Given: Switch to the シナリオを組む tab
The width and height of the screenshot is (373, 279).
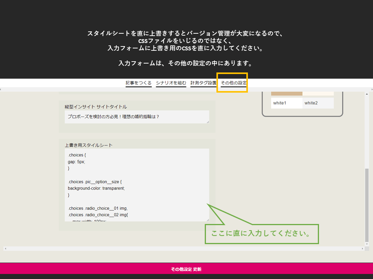Looking at the screenshot, I should pos(171,83).
